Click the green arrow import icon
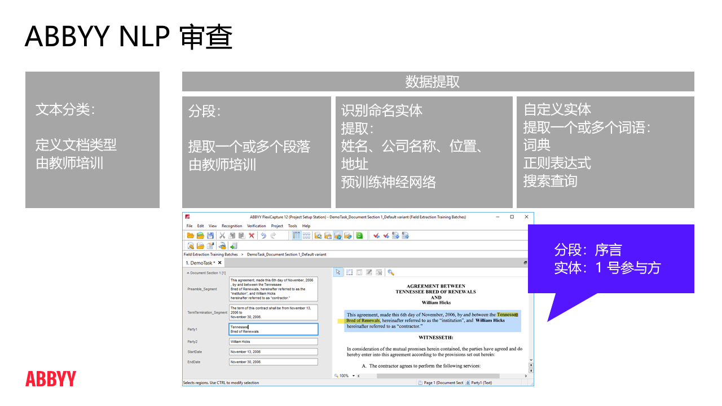This screenshot has height=406, width=722. click(234, 245)
